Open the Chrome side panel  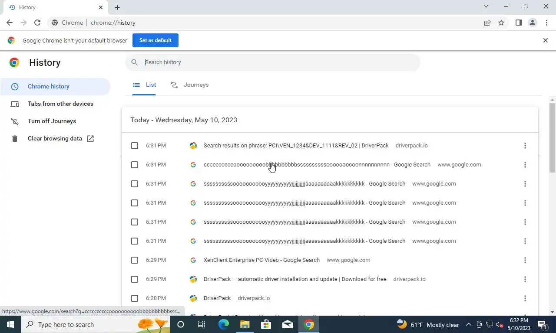pos(518,23)
